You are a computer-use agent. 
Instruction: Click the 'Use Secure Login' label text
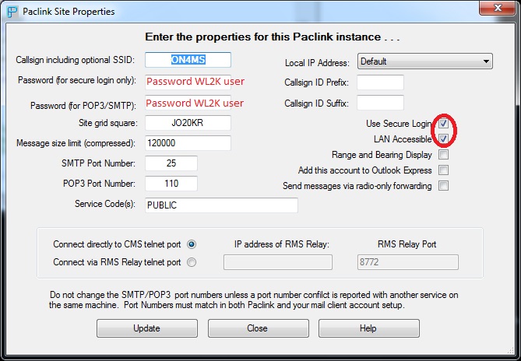click(x=399, y=124)
